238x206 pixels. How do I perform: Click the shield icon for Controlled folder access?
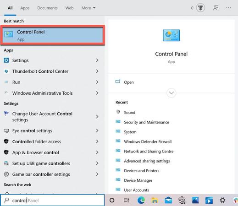(x=6, y=141)
